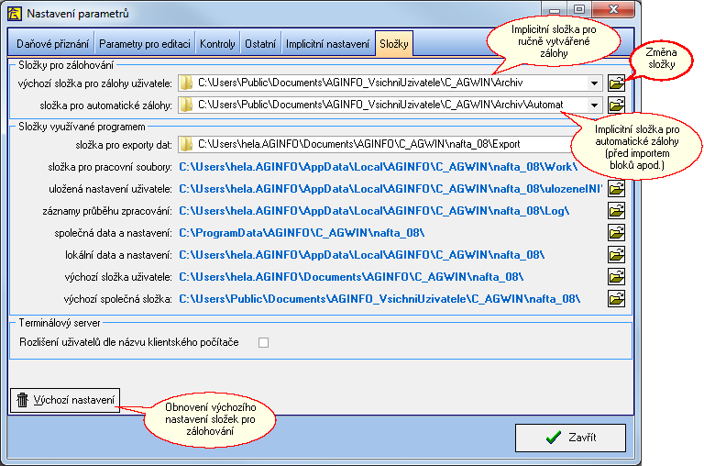
Task: Open folder browser for user backup folder
Action: click(x=616, y=83)
